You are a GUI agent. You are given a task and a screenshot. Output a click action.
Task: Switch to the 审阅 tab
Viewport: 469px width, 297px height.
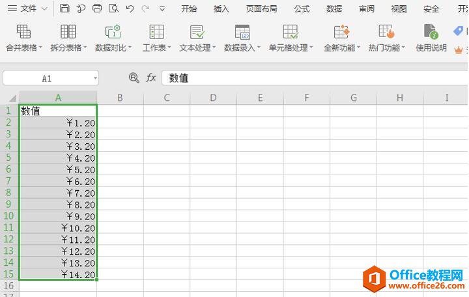click(x=366, y=8)
